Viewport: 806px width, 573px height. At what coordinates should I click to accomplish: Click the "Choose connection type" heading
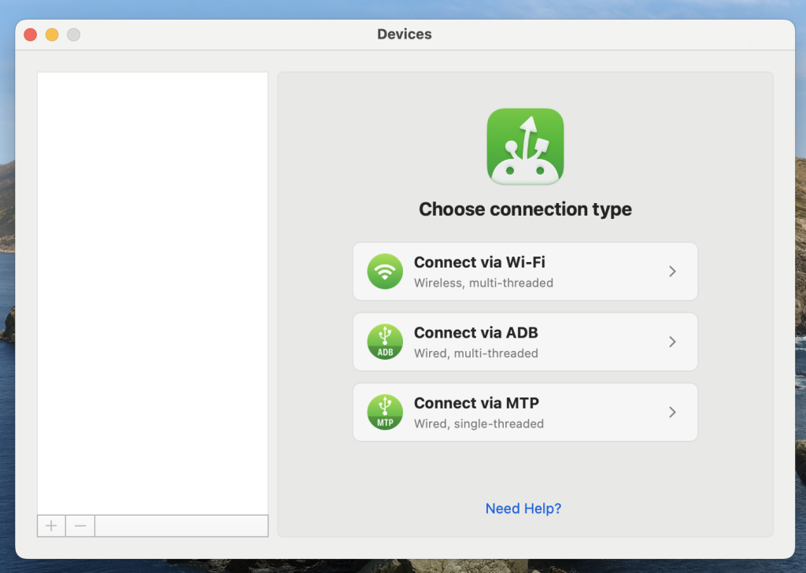pos(525,209)
